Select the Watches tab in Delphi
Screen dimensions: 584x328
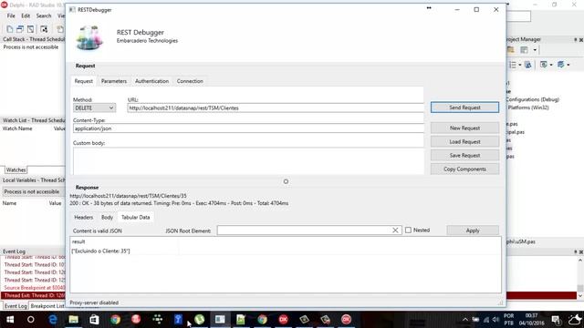coord(16,170)
